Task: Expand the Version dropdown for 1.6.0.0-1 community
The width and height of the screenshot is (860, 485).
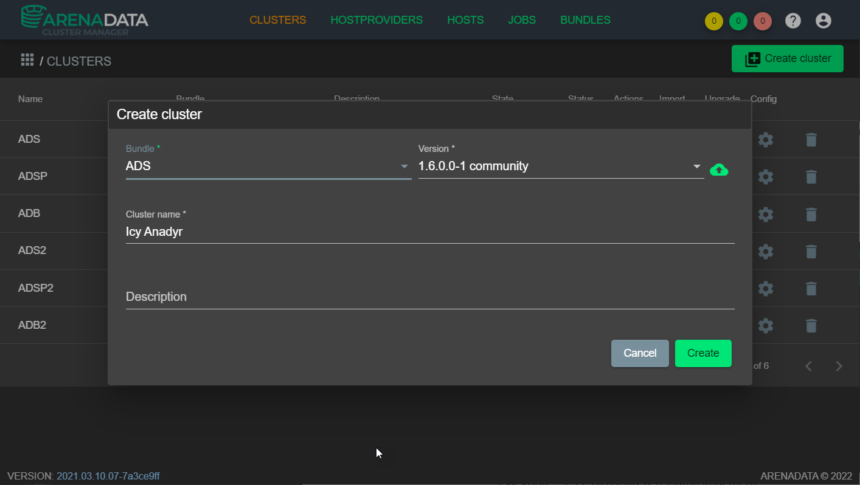Action: (696, 166)
